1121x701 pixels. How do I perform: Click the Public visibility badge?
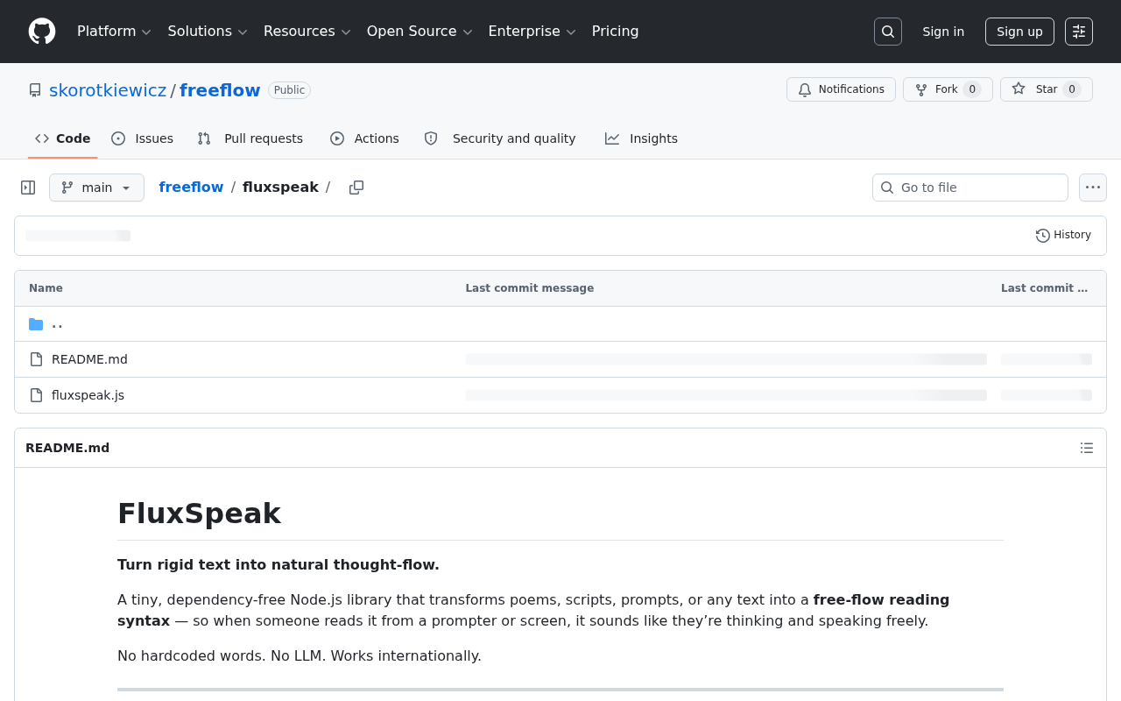tap(289, 90)
